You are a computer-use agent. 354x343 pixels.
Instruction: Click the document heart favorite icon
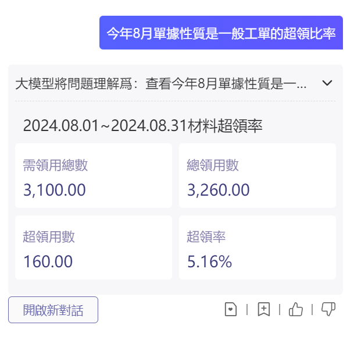click(231, 309)
